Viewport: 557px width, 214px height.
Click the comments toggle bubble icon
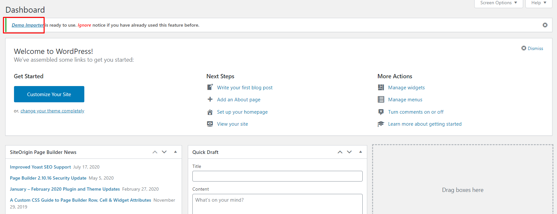pos(381,112)
